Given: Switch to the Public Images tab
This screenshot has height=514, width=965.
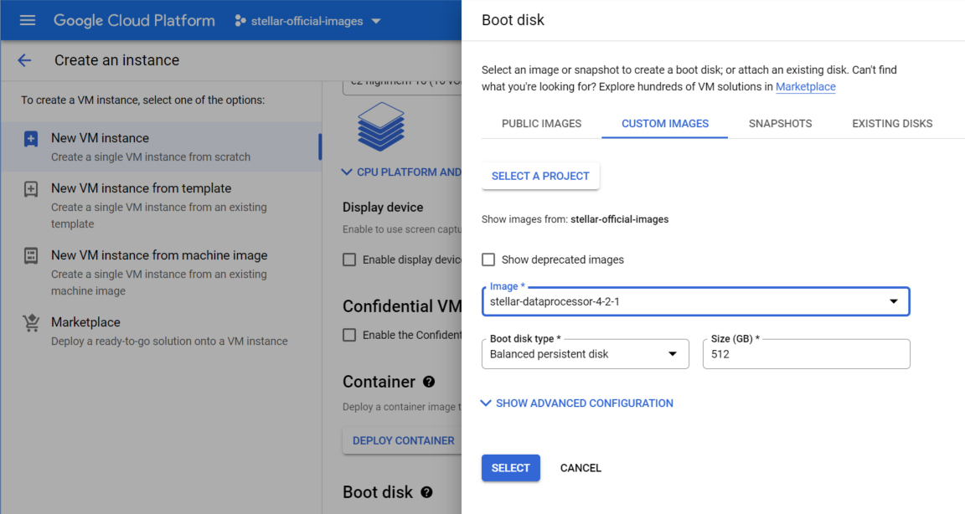Looking at the screenshot, I should click(541, 123).
